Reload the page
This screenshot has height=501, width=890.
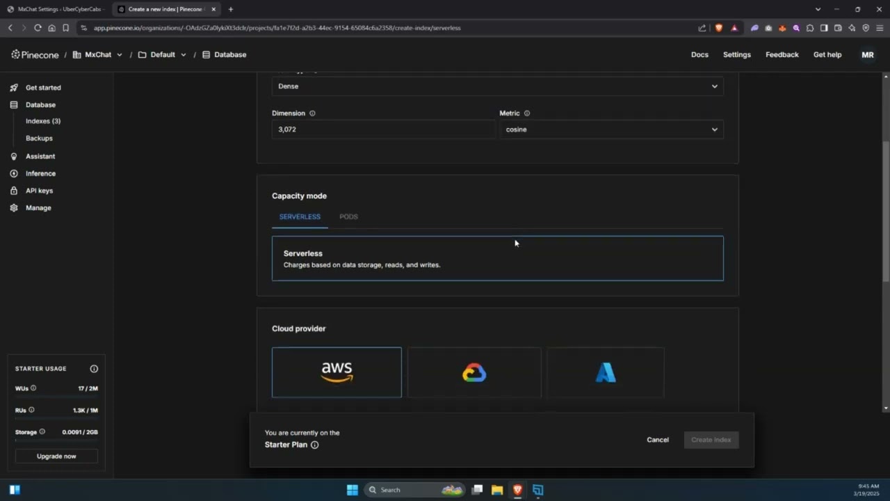[38, 28]
